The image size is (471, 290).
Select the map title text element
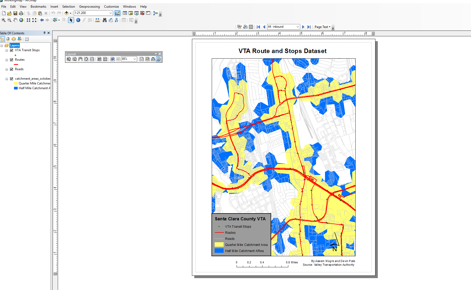point(282,51)
